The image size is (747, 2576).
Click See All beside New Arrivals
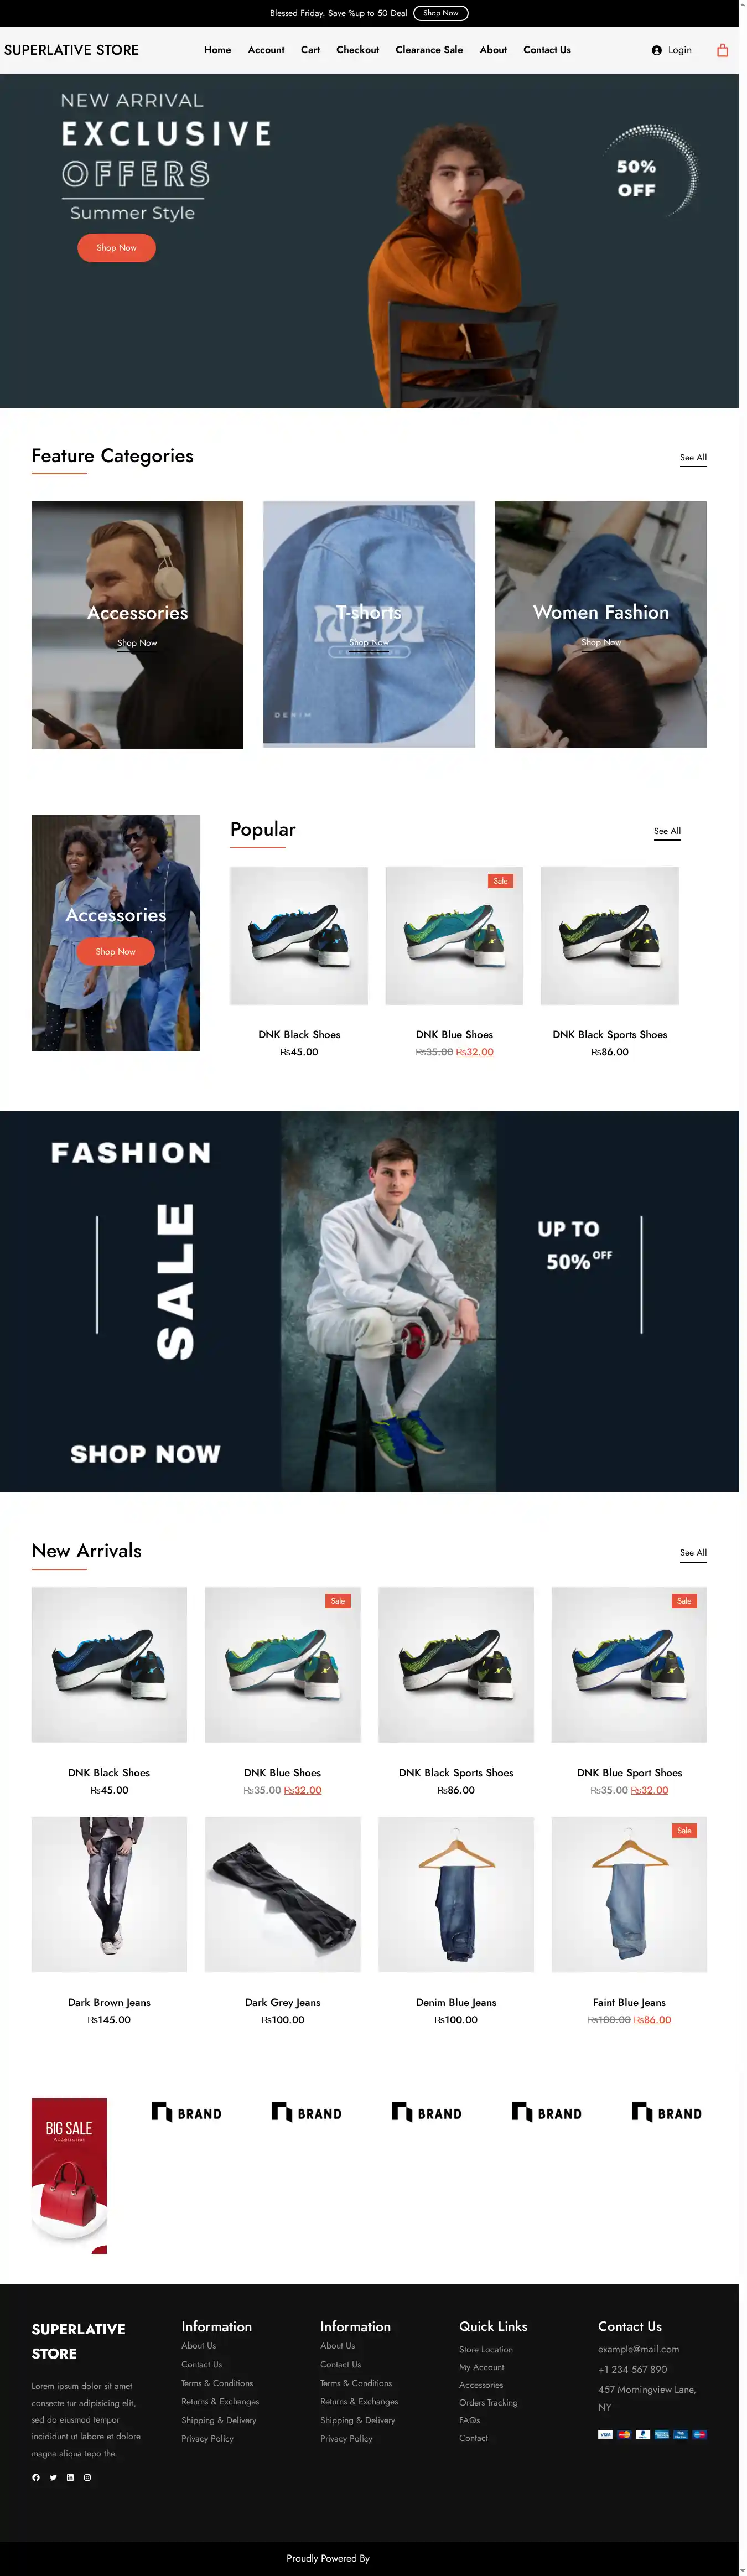(693, 1552)
